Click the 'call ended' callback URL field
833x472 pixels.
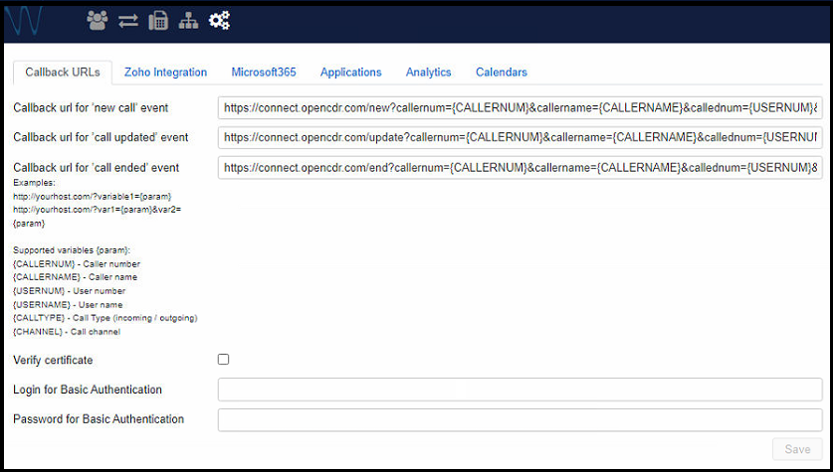pyautogui.click(x=520, y=168)
